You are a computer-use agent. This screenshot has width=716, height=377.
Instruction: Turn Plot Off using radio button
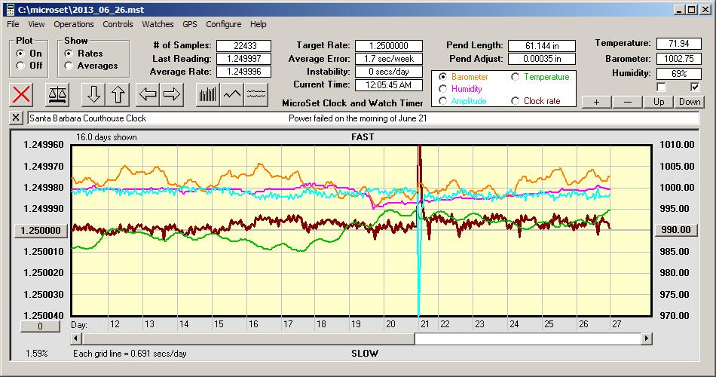pos(20,66)
